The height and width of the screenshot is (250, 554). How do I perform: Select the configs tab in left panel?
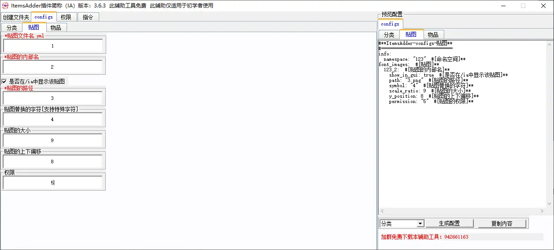click(x=44, y=17)
